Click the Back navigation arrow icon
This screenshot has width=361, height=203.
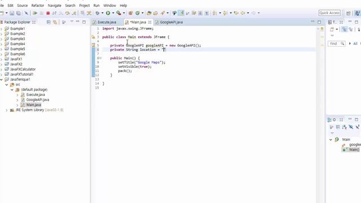click(243, 13)
